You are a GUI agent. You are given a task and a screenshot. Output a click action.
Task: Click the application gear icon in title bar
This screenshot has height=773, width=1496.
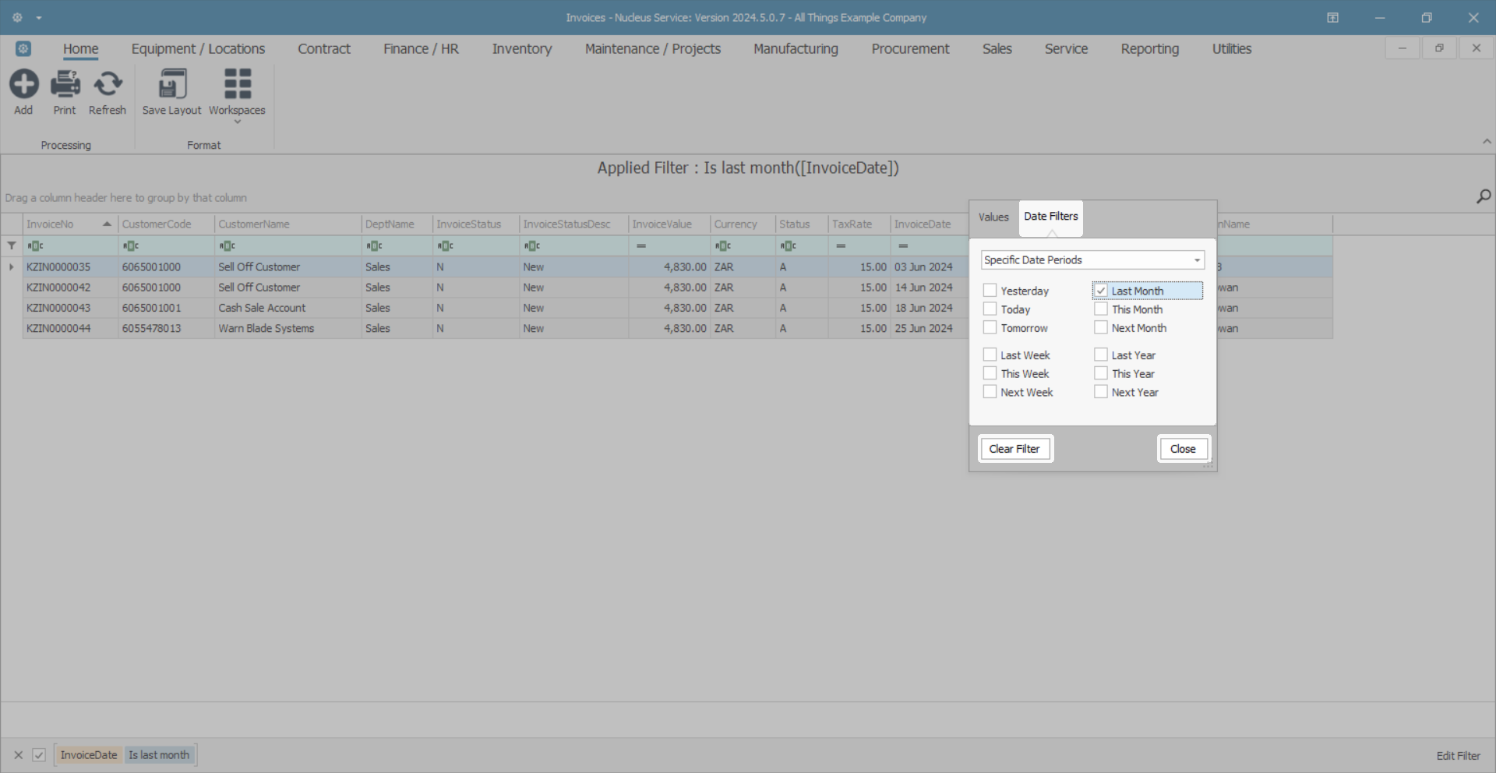click(17, 17)
